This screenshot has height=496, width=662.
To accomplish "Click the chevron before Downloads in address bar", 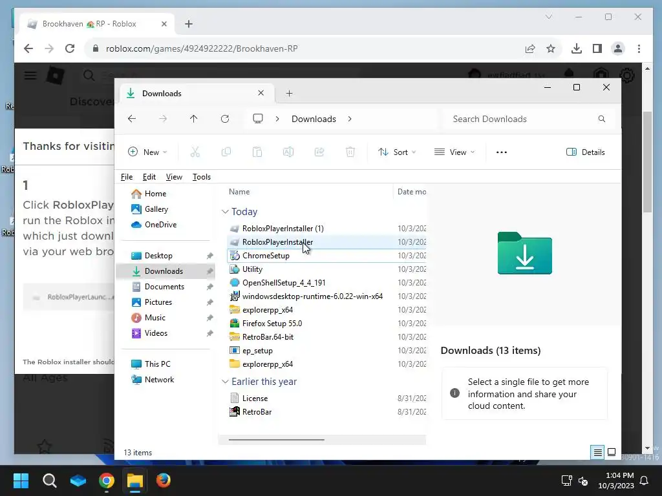I will point(277,119).
